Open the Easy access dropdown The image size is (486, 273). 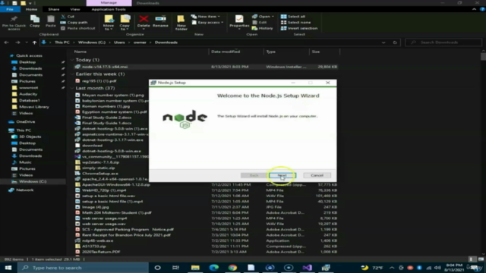[207, 22]
